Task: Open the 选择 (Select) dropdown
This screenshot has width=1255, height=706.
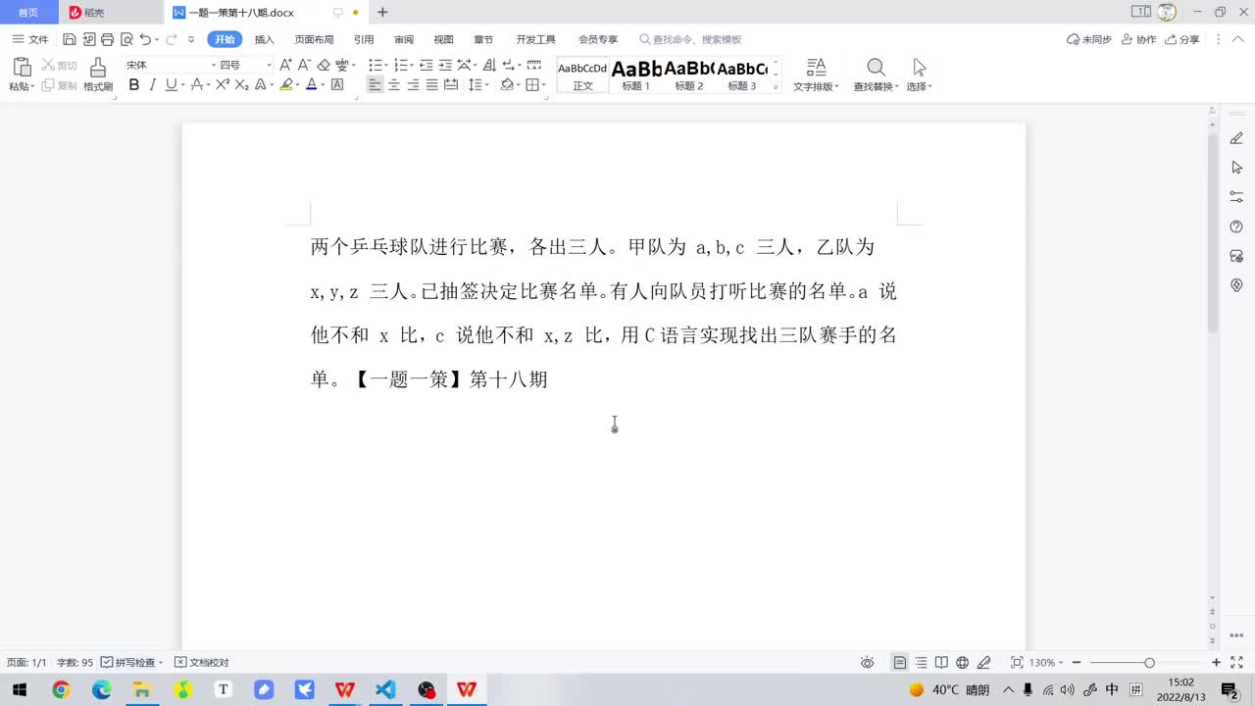Action: [919, 86]
